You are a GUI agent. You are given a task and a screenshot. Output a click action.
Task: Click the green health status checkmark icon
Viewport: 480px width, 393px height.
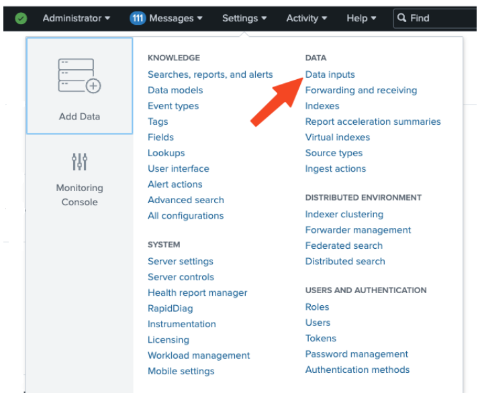[21, 18]
